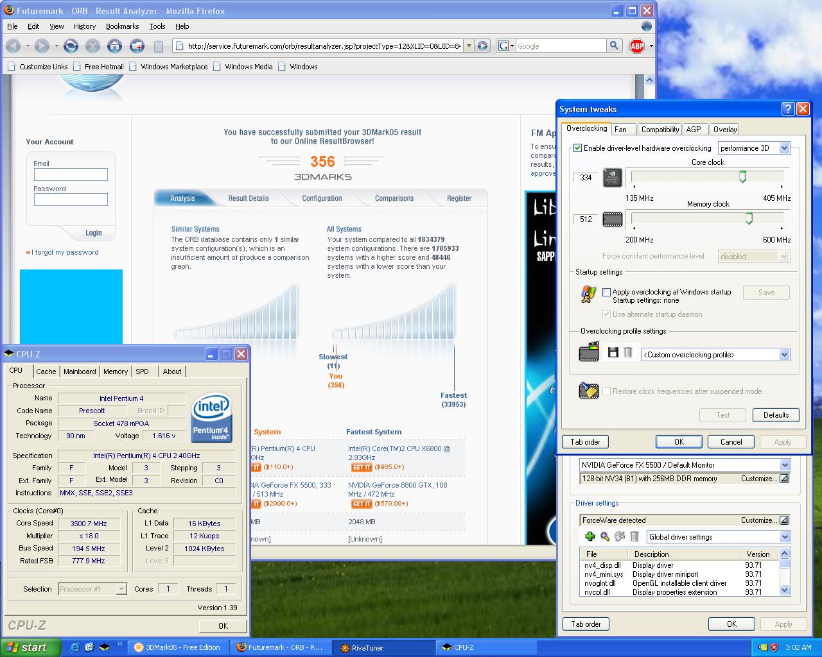Reload the page in Firefox
The width and height of the screenshot is (822, 657).
[71, 46]
